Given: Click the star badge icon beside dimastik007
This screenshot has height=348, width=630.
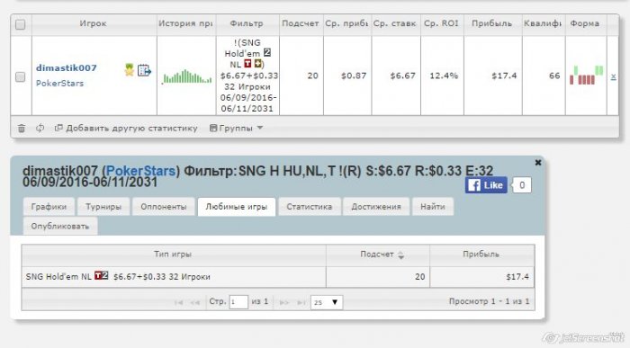Looking at the screenshot, I should pyautogui.click(x=129, y=70).
